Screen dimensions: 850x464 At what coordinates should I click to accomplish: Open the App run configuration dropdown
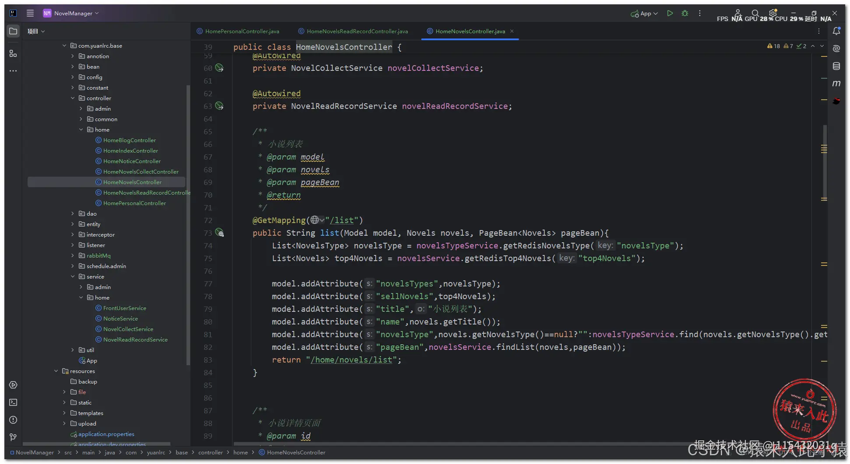pyautogui.click(x=644, y=14)
